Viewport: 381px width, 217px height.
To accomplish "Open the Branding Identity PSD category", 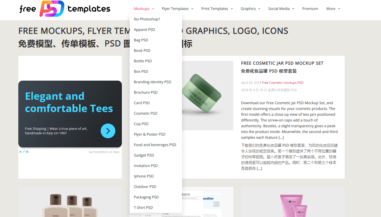I will click(152, 82).
